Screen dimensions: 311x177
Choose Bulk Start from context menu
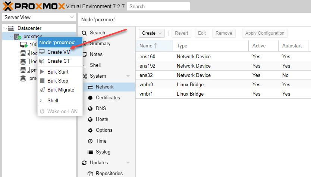point(58,72)
